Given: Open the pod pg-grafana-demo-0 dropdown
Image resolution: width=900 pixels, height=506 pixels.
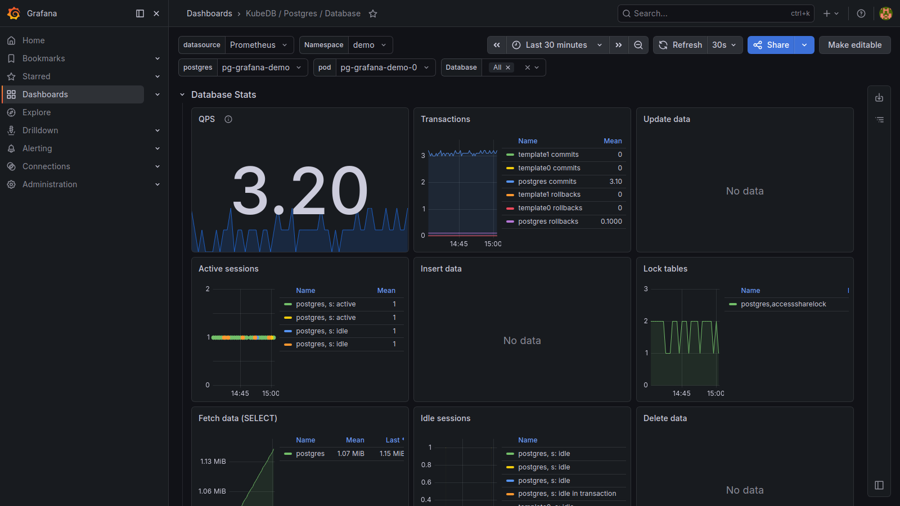Looking at the screenshot, I should click(385, 67).
